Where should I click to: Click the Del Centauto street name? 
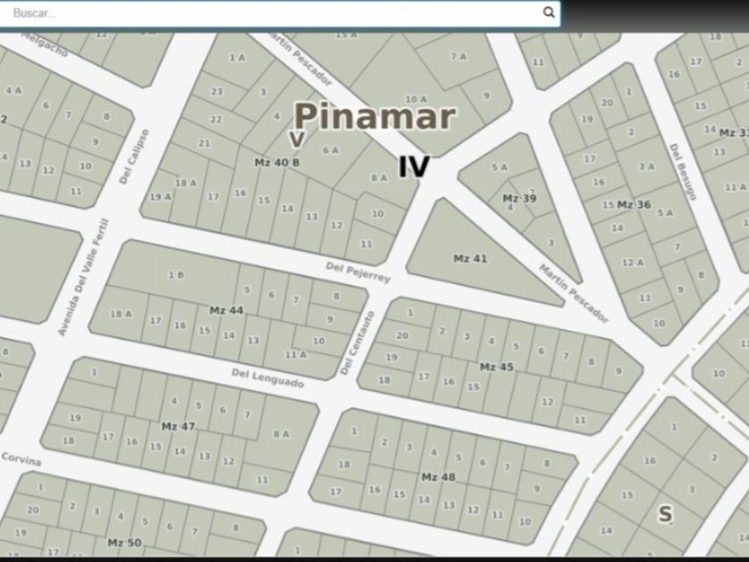[x=358, y=343]
